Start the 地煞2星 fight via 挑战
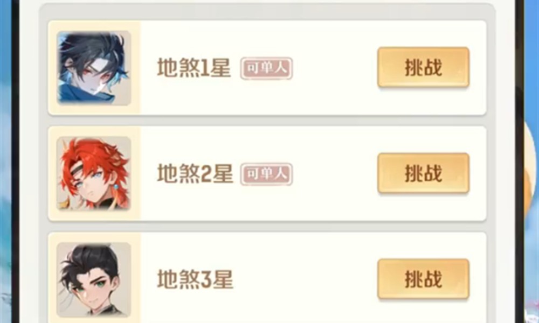Viewport: 539px width, 323px height. (x=423, y=173)
